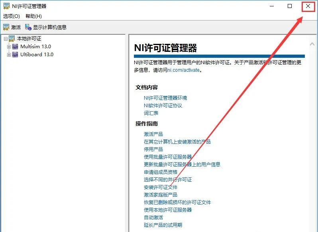The width and height of the screenshot is (318, 232).
Task: Expand the Multisim 13.0 tree node
Action: [x=9, y=47]
